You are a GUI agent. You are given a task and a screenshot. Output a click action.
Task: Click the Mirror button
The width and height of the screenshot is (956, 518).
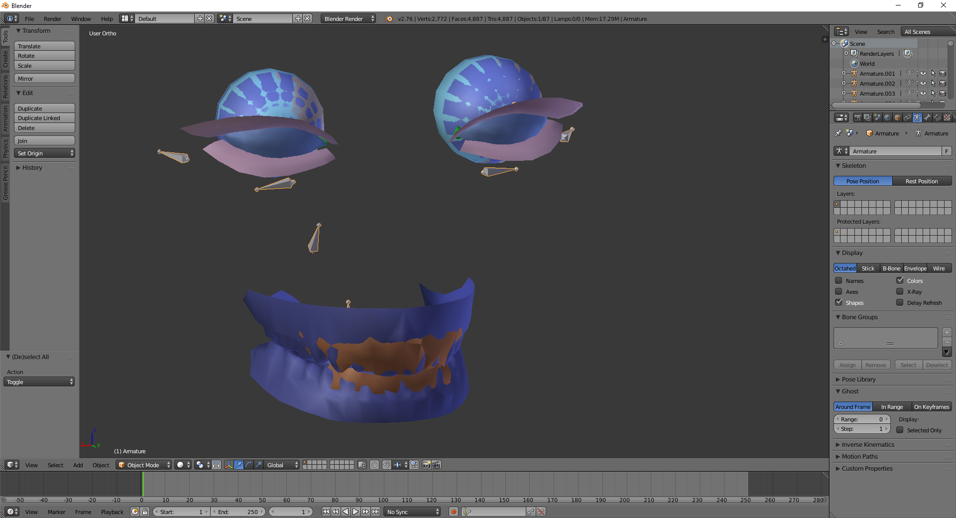[44, 78]
